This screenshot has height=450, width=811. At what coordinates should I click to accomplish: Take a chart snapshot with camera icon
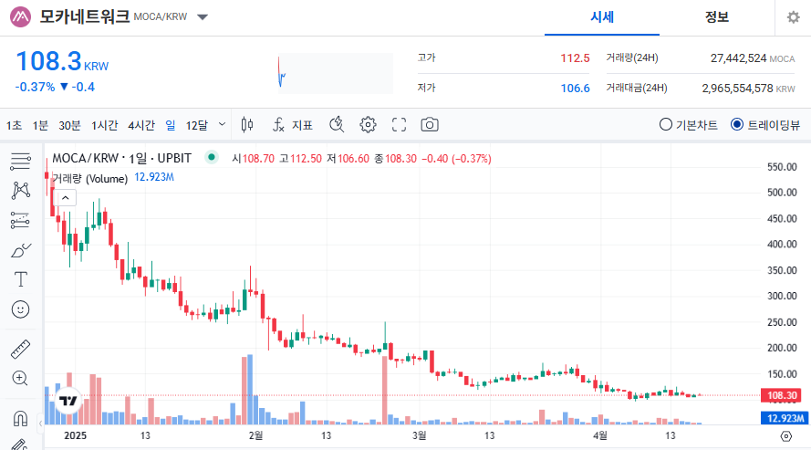click(x=430, y=125)
